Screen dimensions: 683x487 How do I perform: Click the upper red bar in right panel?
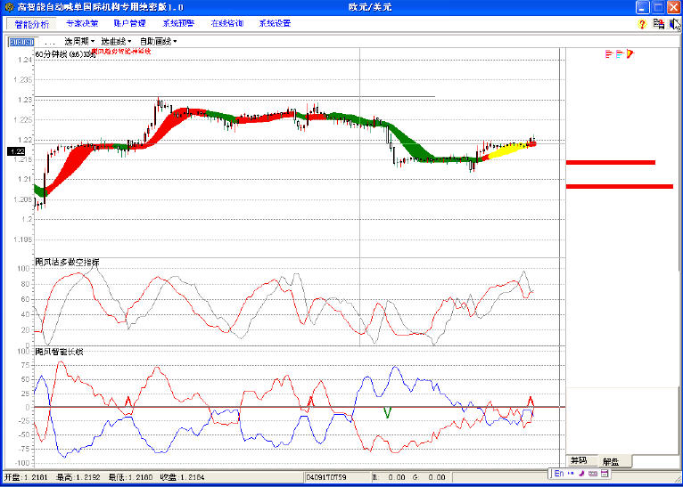[610, 163]
